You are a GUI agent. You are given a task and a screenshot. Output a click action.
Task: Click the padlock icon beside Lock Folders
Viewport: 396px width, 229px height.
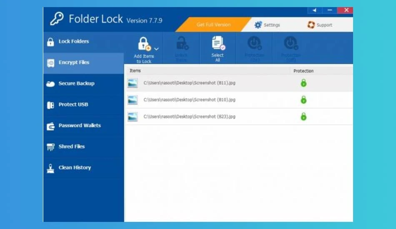(50, 42)
